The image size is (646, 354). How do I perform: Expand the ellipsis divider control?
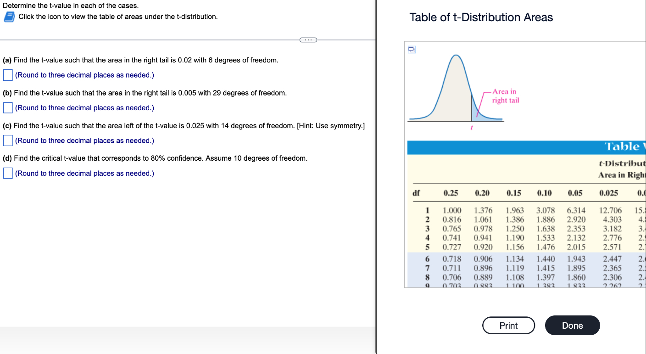click(308, 39)
